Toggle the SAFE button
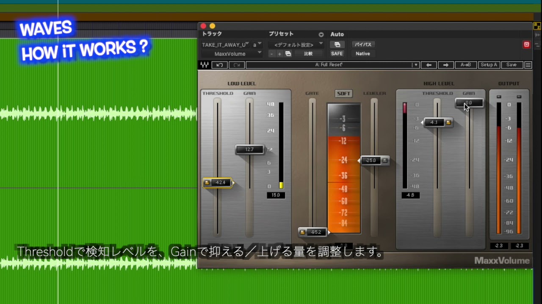The width and height of the screenshot is (542, 304). [x=337, y=53]
